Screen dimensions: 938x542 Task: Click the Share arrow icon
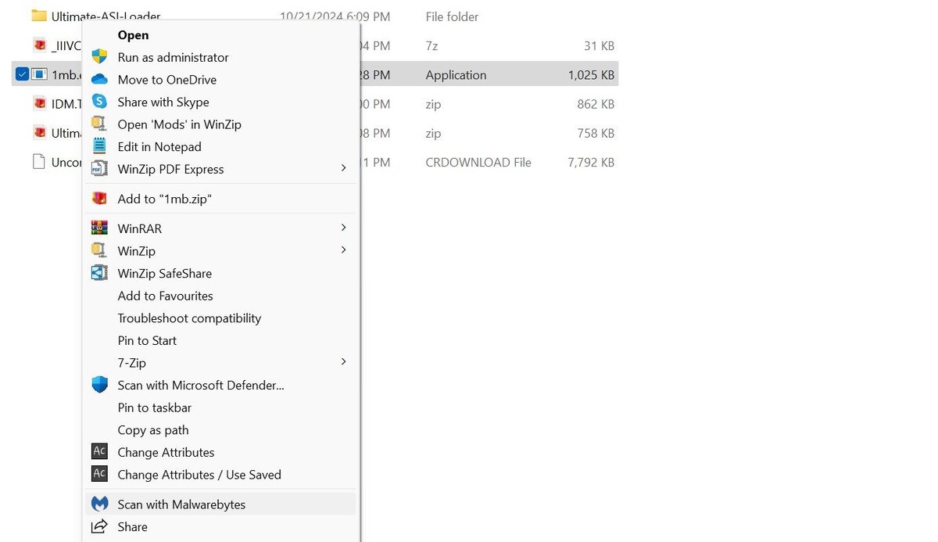coord(99,526)
